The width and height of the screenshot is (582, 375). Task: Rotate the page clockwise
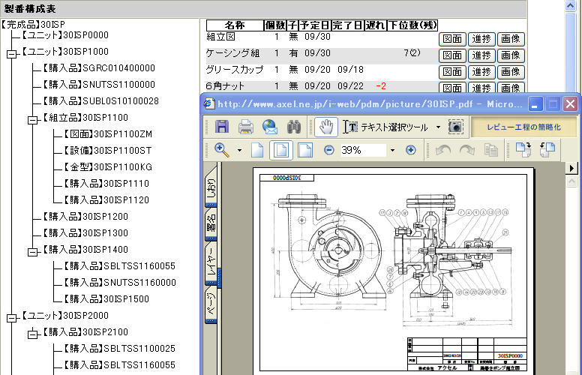pyautogui.click(x=467, y=150)
